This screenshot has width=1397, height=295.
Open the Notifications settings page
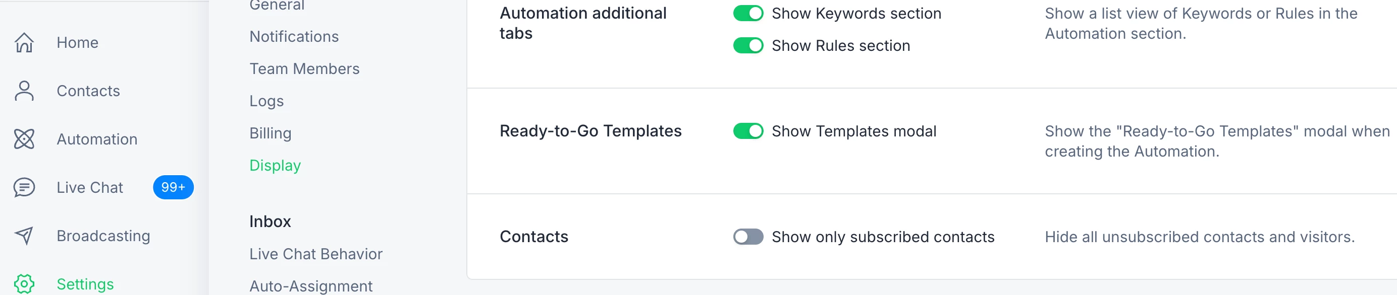[x=294, y=37]
